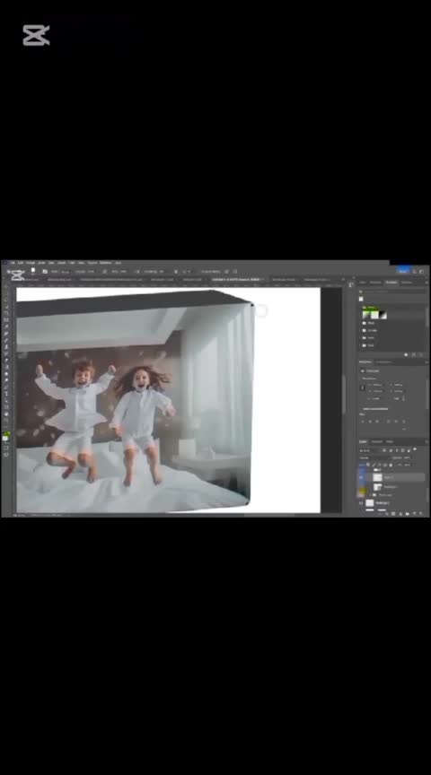The height and width of the screenshot is (775, 431).
Task: Toggle Brush Settings panel icon in options bar
Action: (x=45, y=272)
